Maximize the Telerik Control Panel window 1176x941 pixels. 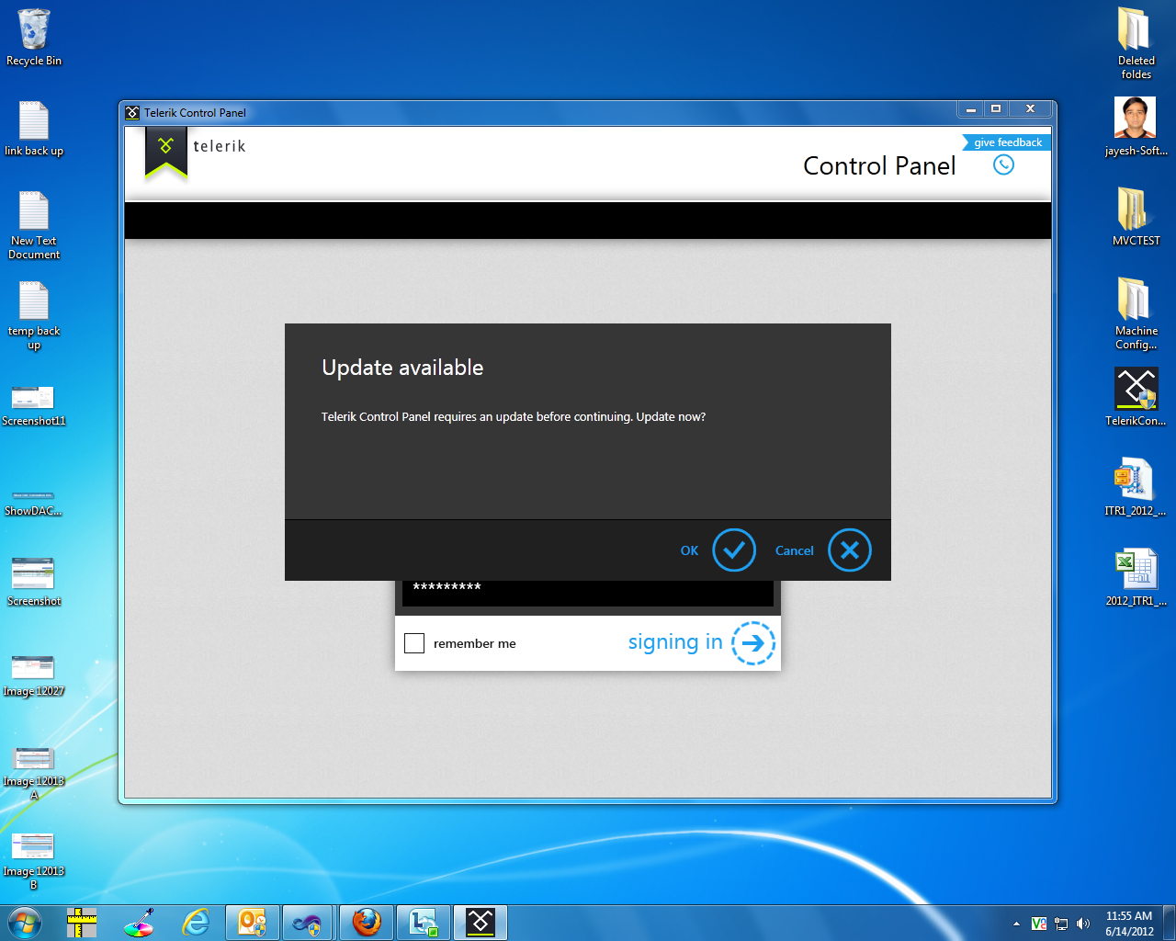coord(996,109)
